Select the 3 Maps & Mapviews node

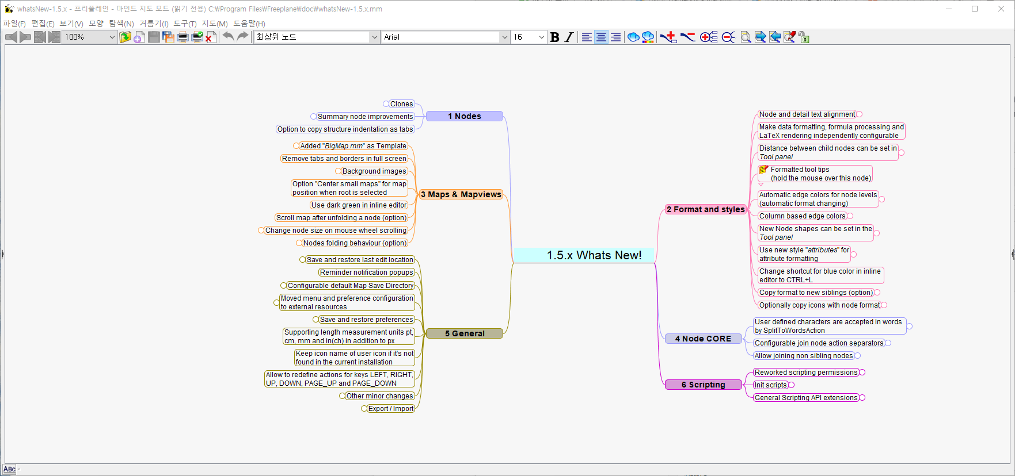[461, 194]
